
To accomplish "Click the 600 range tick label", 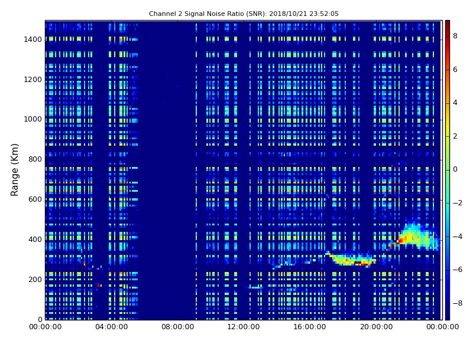I will [35, 199].
